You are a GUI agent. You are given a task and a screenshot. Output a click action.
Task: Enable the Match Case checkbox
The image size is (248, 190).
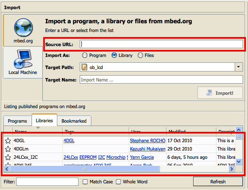click(85, 182)
